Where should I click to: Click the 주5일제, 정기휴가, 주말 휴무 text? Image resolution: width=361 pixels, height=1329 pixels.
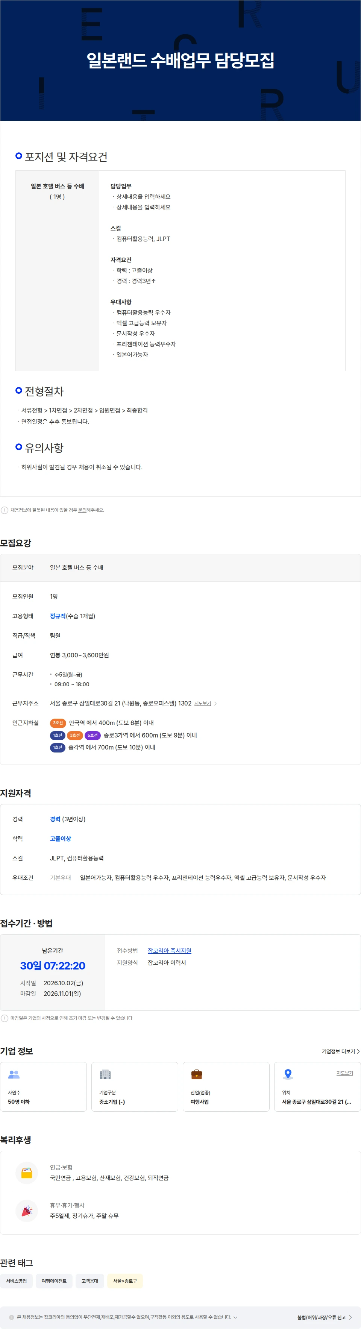[x=84, y=1216]
